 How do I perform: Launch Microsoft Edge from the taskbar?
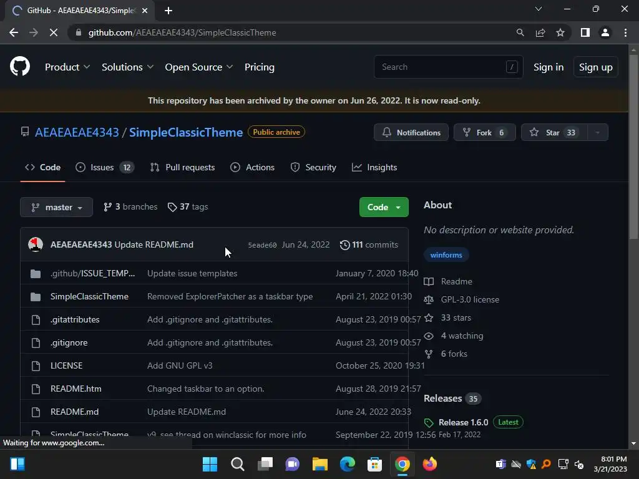tap(348, 464)
